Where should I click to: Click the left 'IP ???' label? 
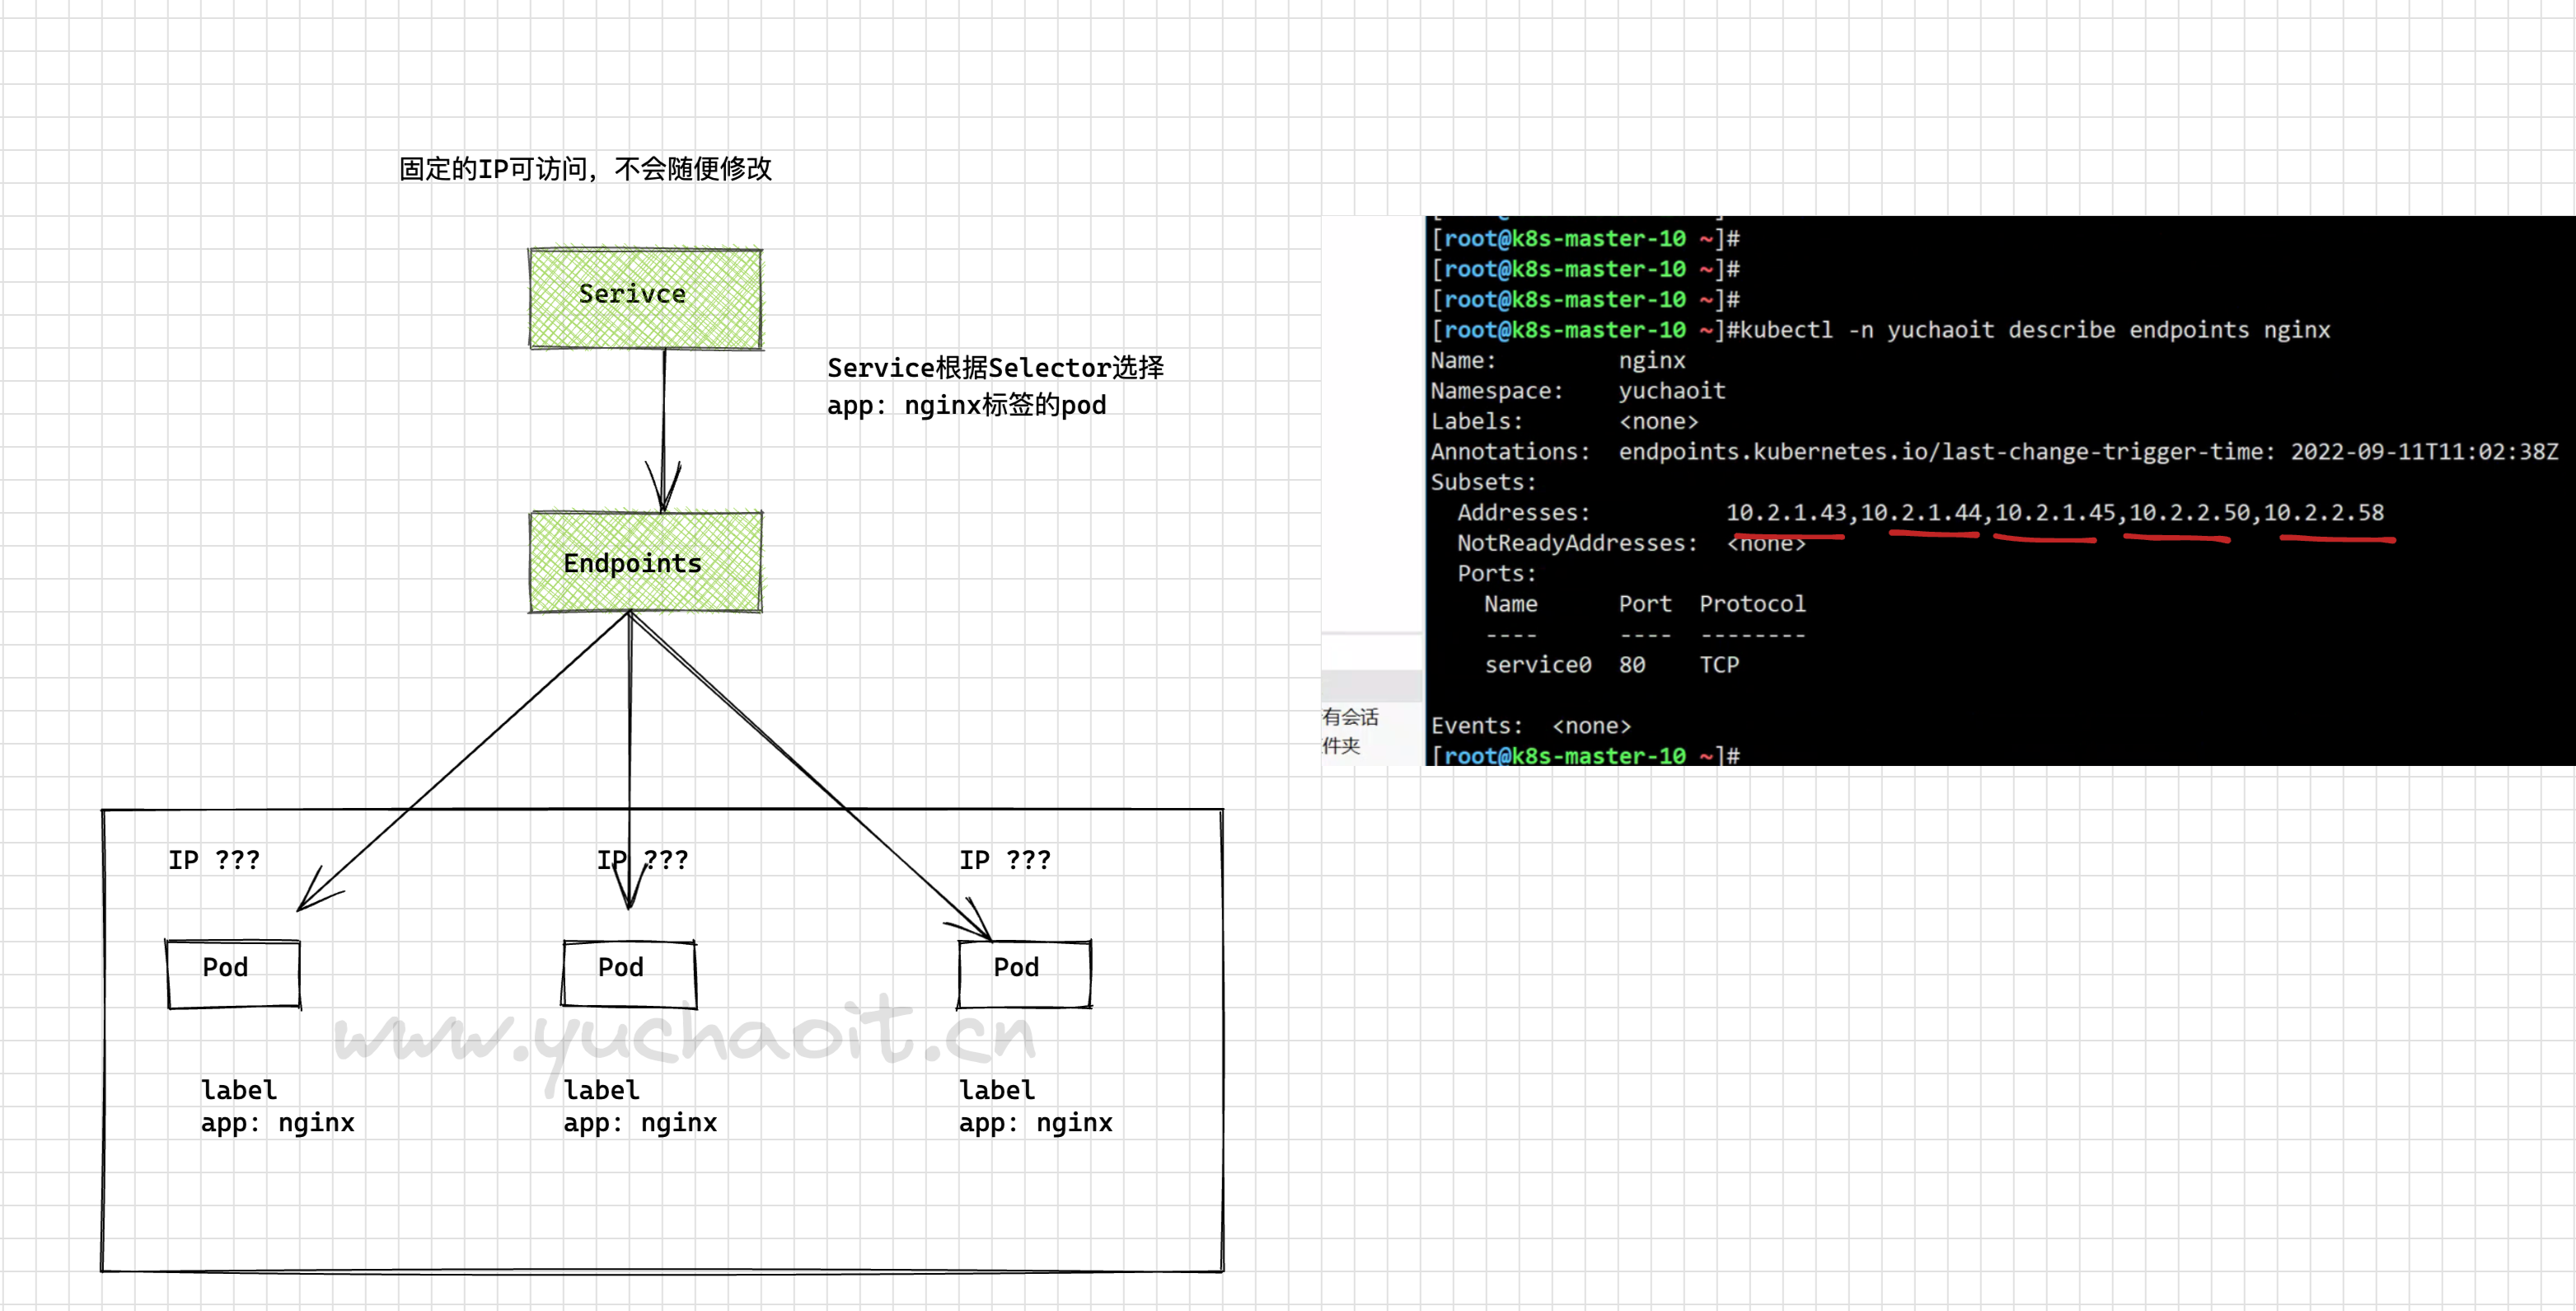[213, 860]
